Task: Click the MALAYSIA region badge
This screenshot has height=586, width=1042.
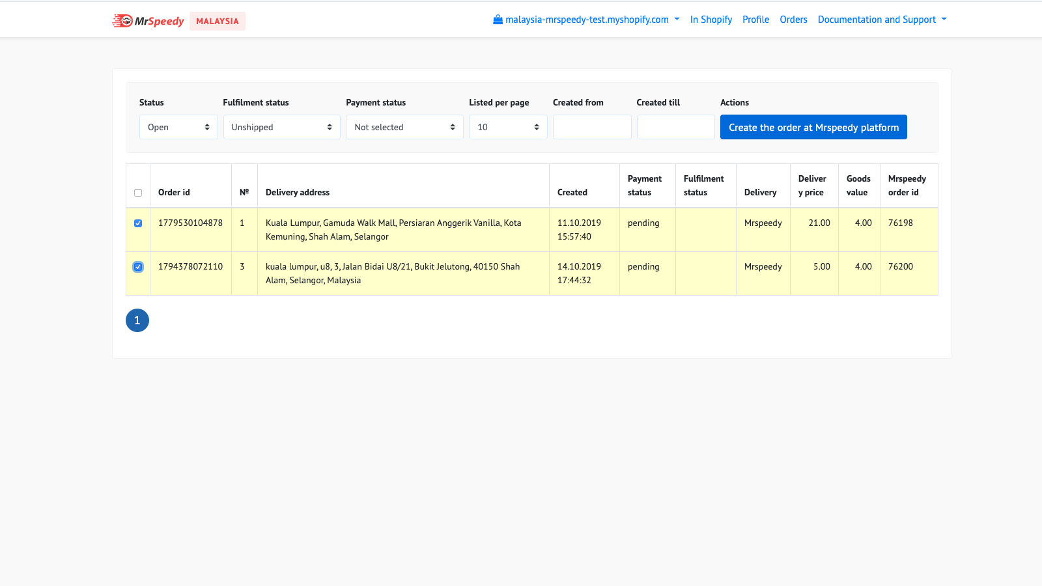Action: pos(218,21)
